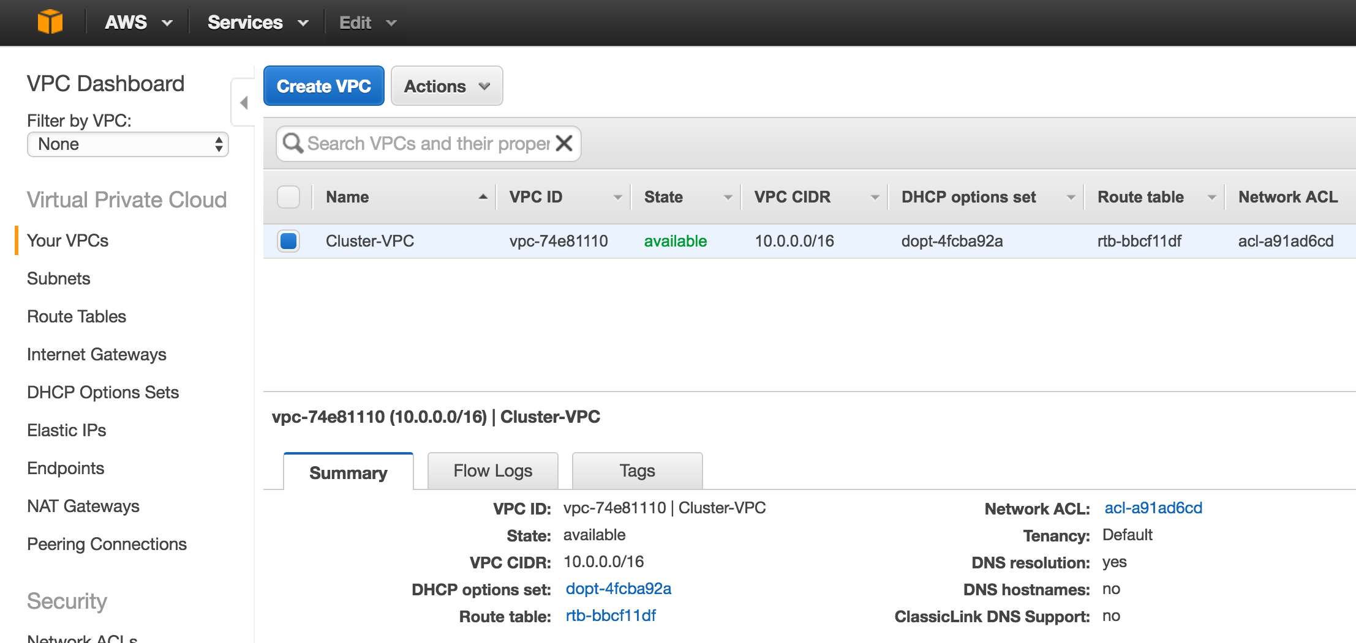Open the Services dropdown menu

click(x=258, y=23)
